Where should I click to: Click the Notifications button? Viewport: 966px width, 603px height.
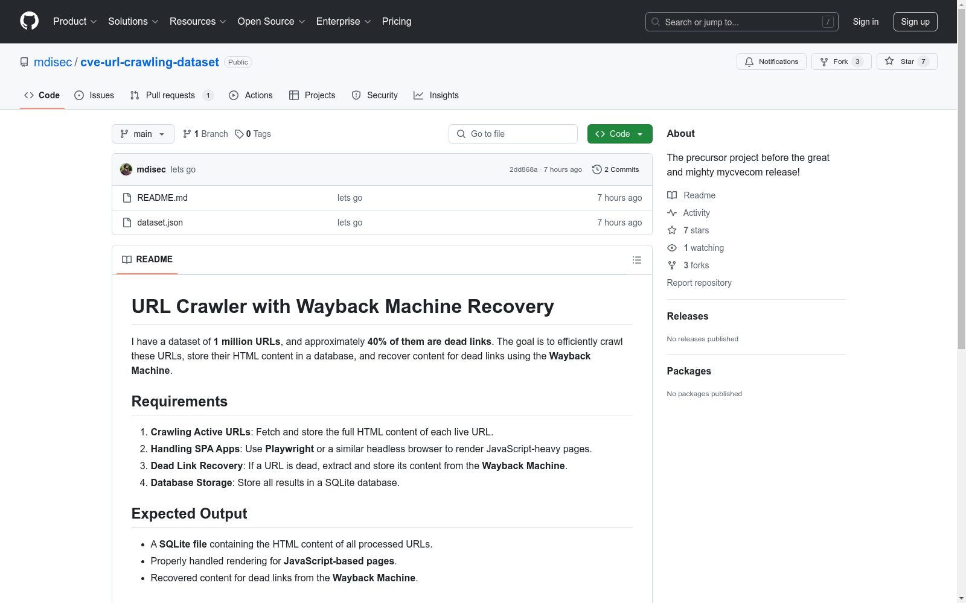(772, 62)
